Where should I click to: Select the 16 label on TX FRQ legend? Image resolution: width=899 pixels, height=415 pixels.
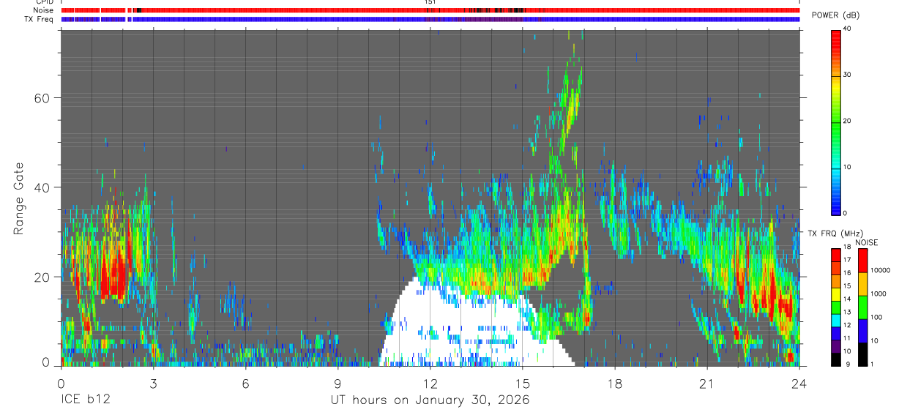[x=847, y=273]
